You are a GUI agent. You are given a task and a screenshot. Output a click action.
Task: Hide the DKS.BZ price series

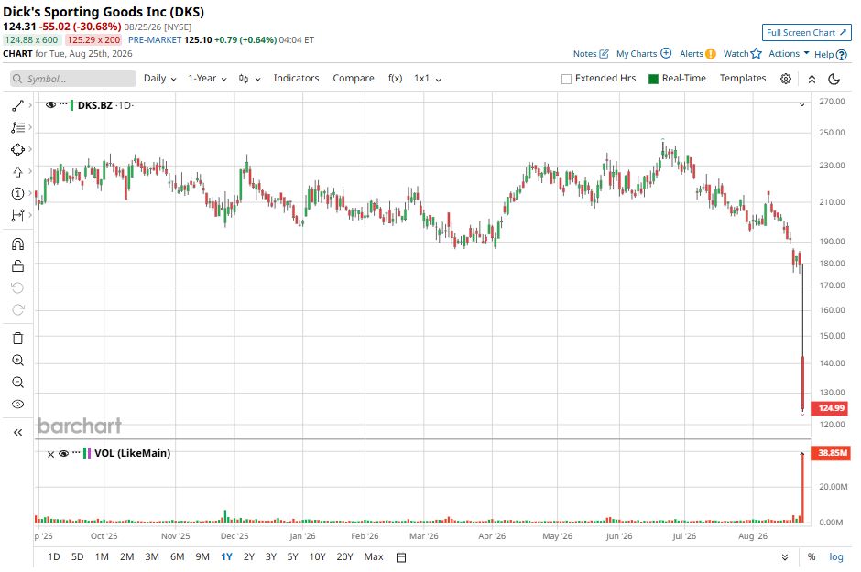50,104
